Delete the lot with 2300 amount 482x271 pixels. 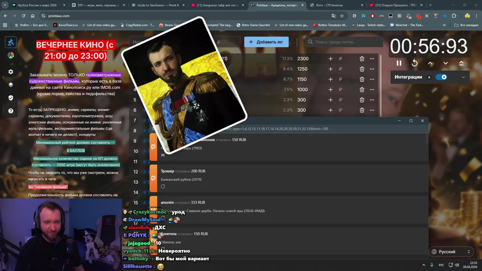click(362, 59)
